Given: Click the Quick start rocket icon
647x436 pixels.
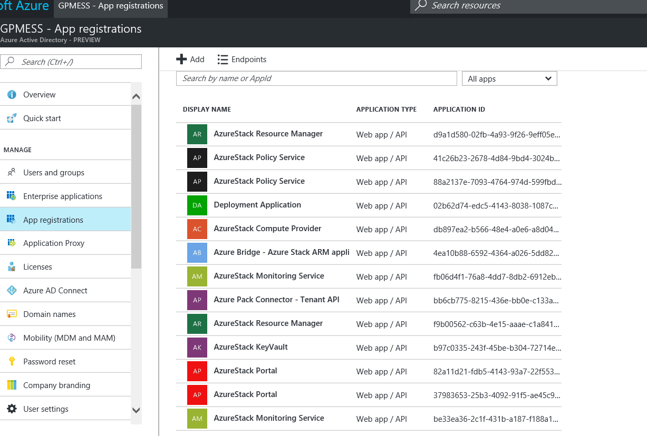Looking at the screenshot, I should tap(12, 118).
